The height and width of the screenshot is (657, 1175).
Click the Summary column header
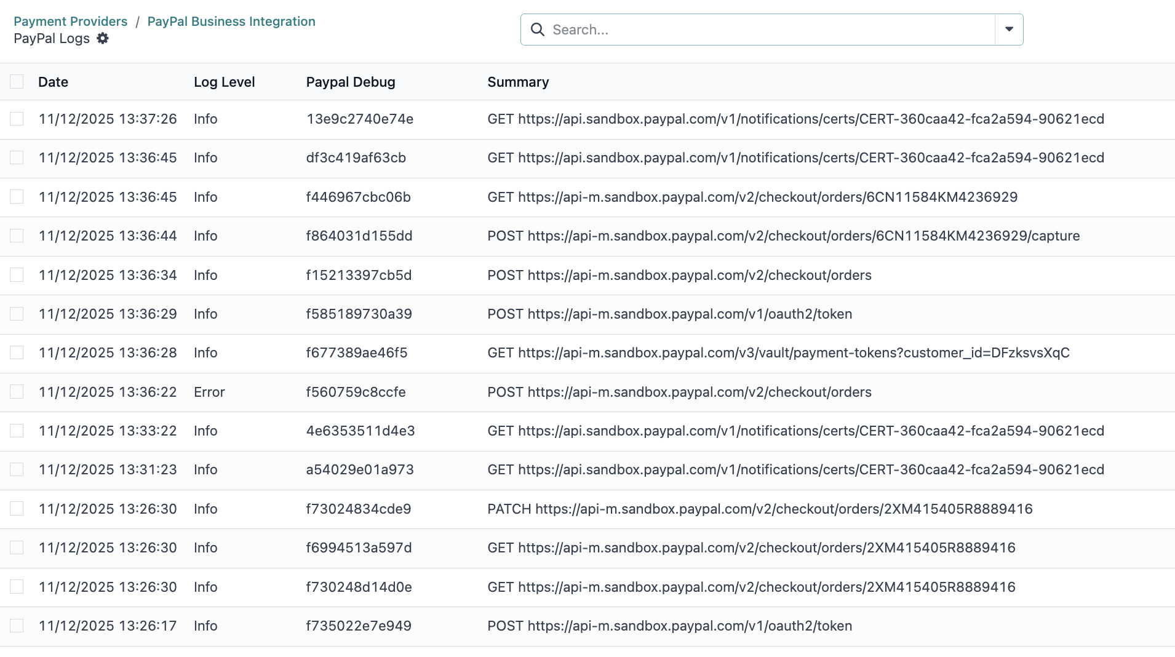[518, 82]
